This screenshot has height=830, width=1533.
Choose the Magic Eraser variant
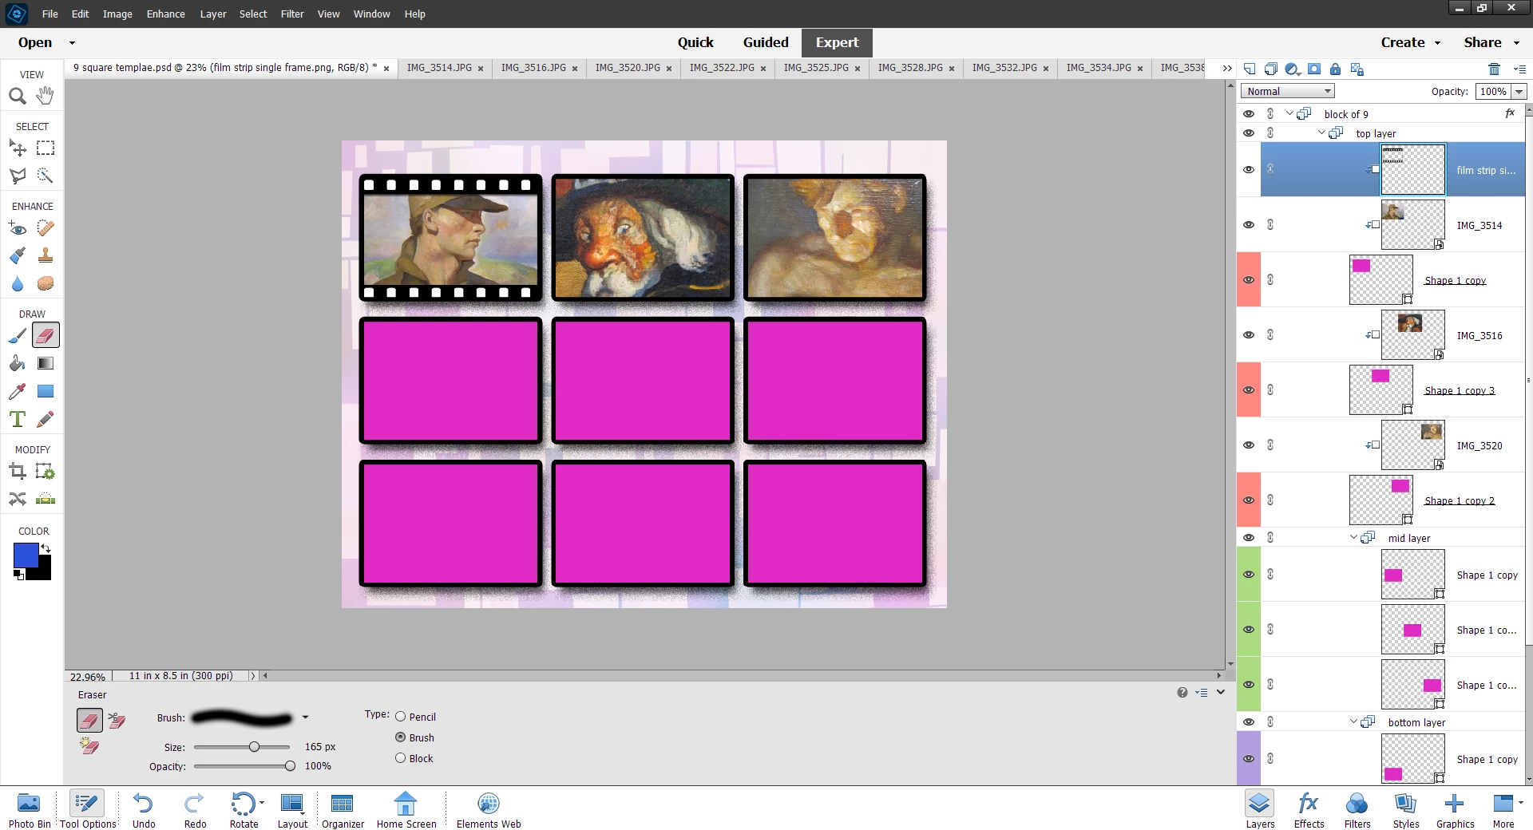click(89, 747)
